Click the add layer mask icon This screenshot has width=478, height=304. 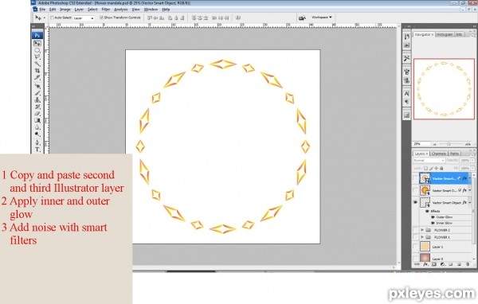pos(434,264)
